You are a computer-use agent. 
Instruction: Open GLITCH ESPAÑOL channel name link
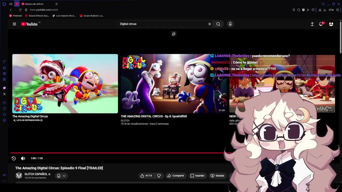[x=36, y=174]
